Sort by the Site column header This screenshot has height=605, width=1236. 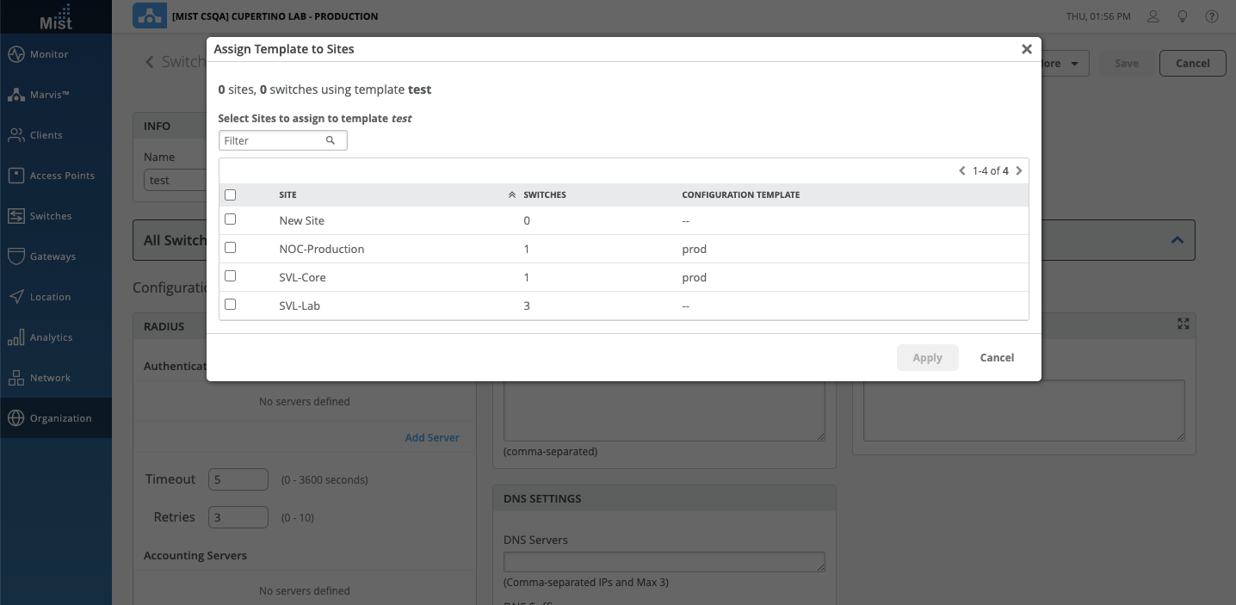click(288, 195)
